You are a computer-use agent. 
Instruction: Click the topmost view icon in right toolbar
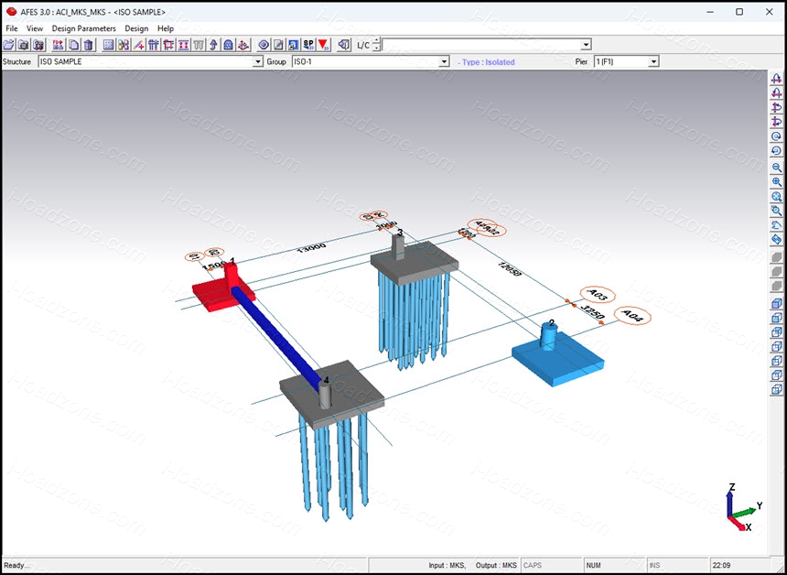[x=776, y=79]
